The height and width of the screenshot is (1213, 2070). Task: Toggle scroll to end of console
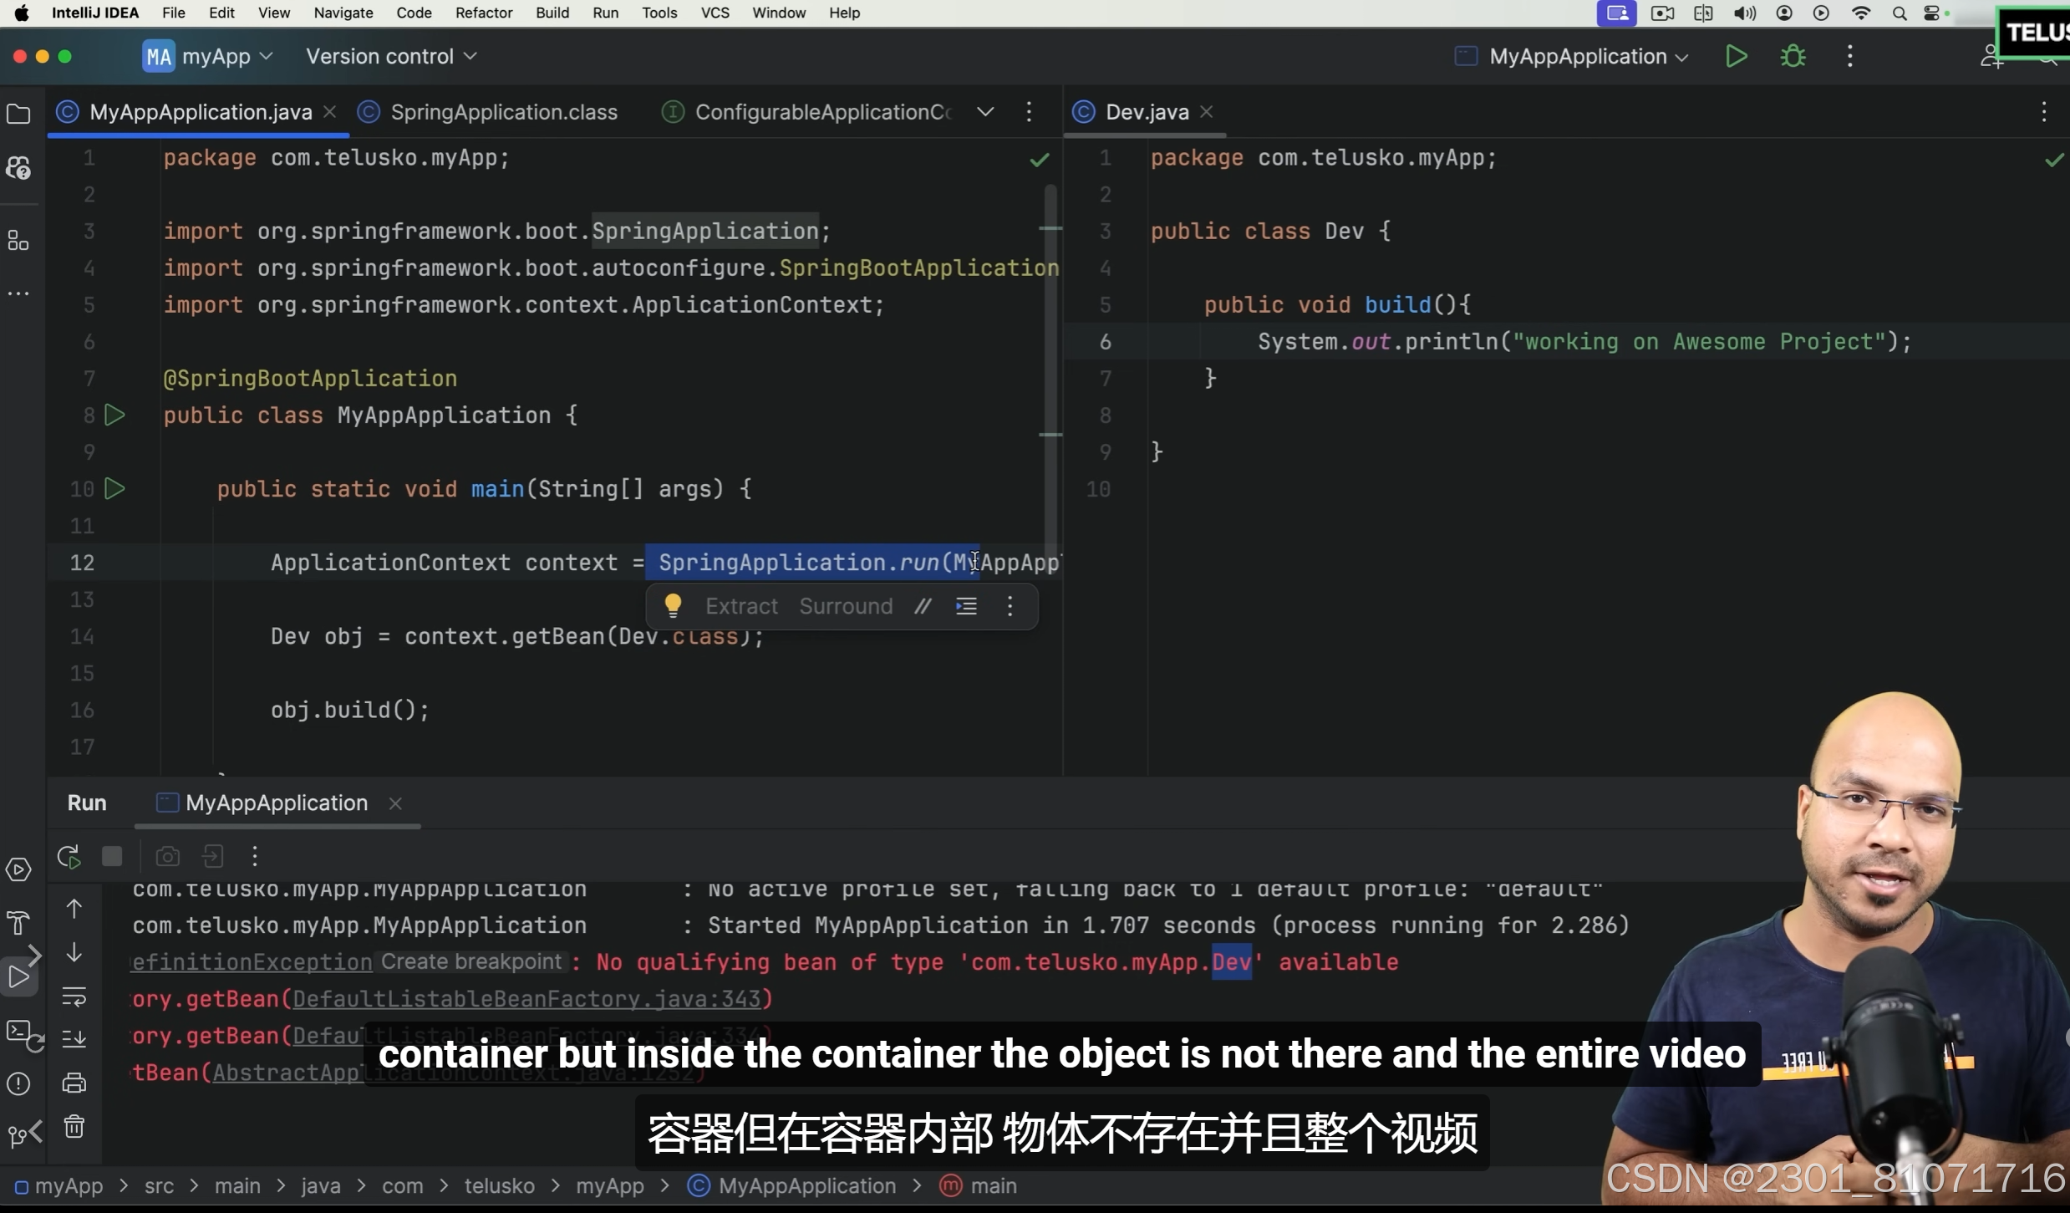(74, 1039)
